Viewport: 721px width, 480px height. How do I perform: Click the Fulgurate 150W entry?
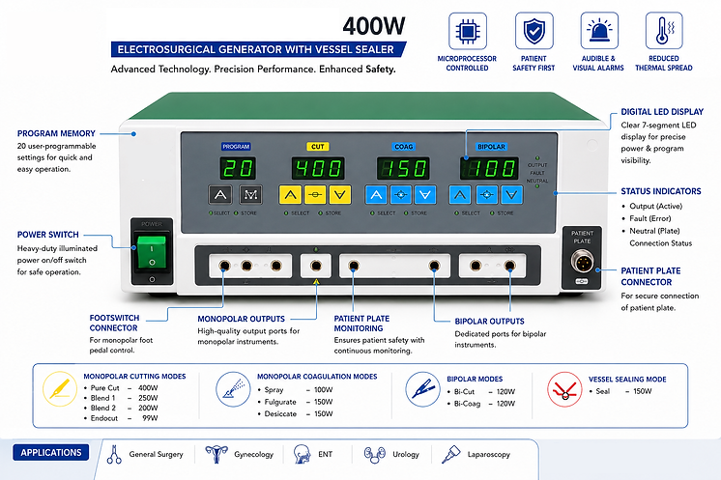pos(295,402)
